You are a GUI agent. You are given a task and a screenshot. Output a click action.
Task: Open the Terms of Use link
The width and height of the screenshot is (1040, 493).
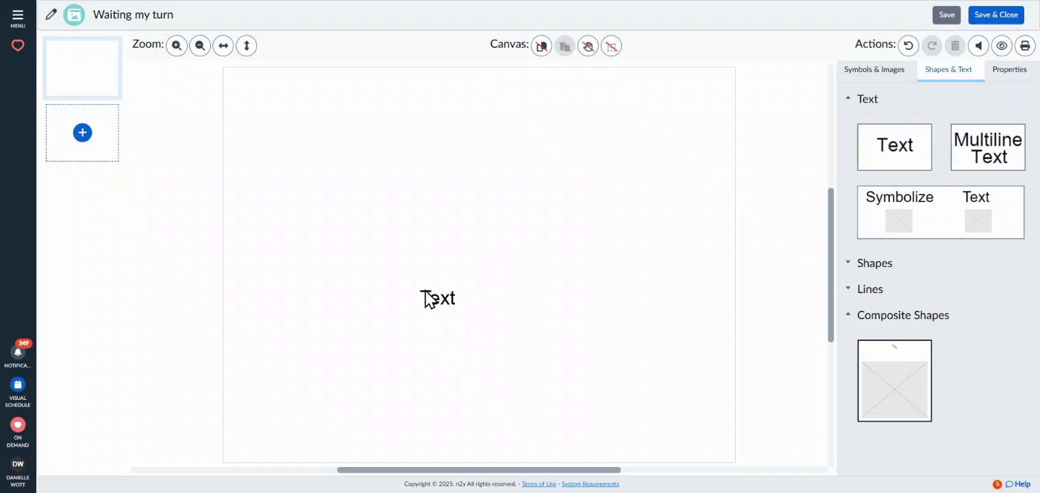(538, 484)
